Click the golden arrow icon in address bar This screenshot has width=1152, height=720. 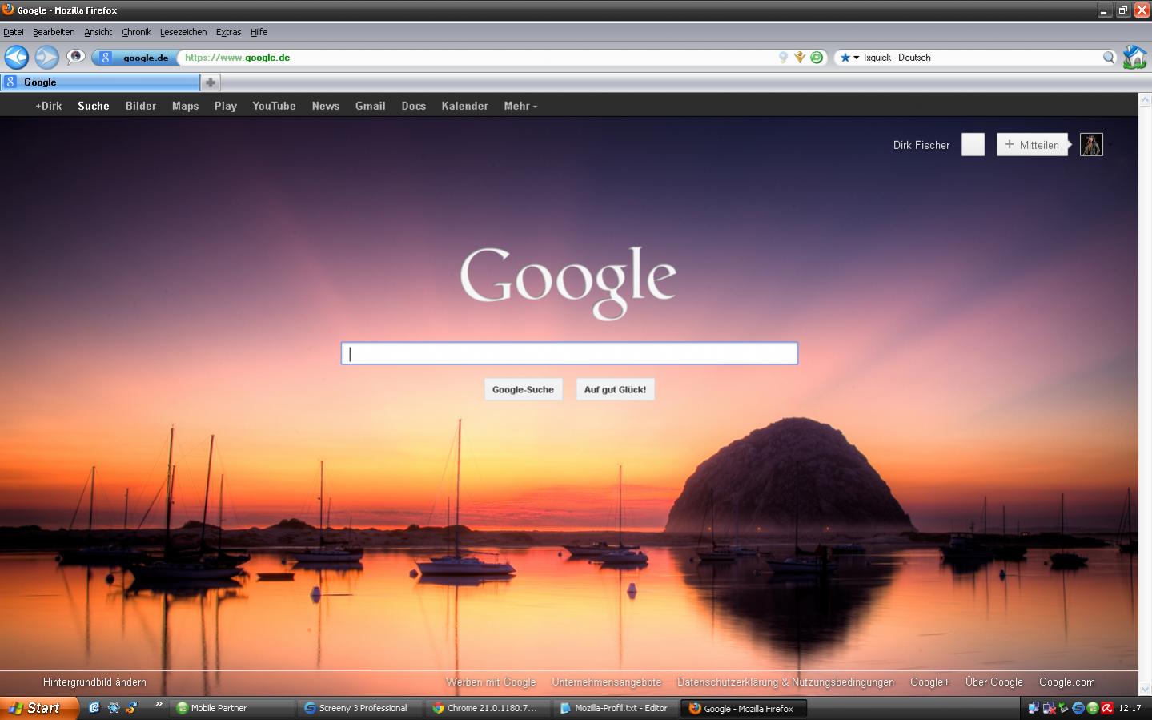[x=799, y=58]
